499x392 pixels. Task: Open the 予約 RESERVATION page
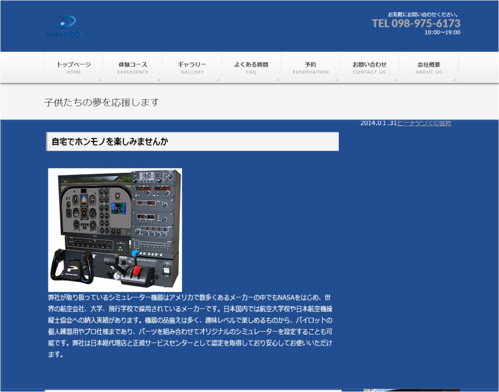(310, 67)
